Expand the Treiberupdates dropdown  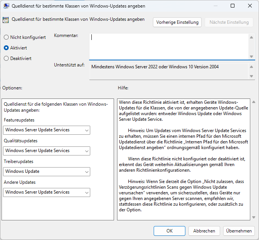pos(46,172)
